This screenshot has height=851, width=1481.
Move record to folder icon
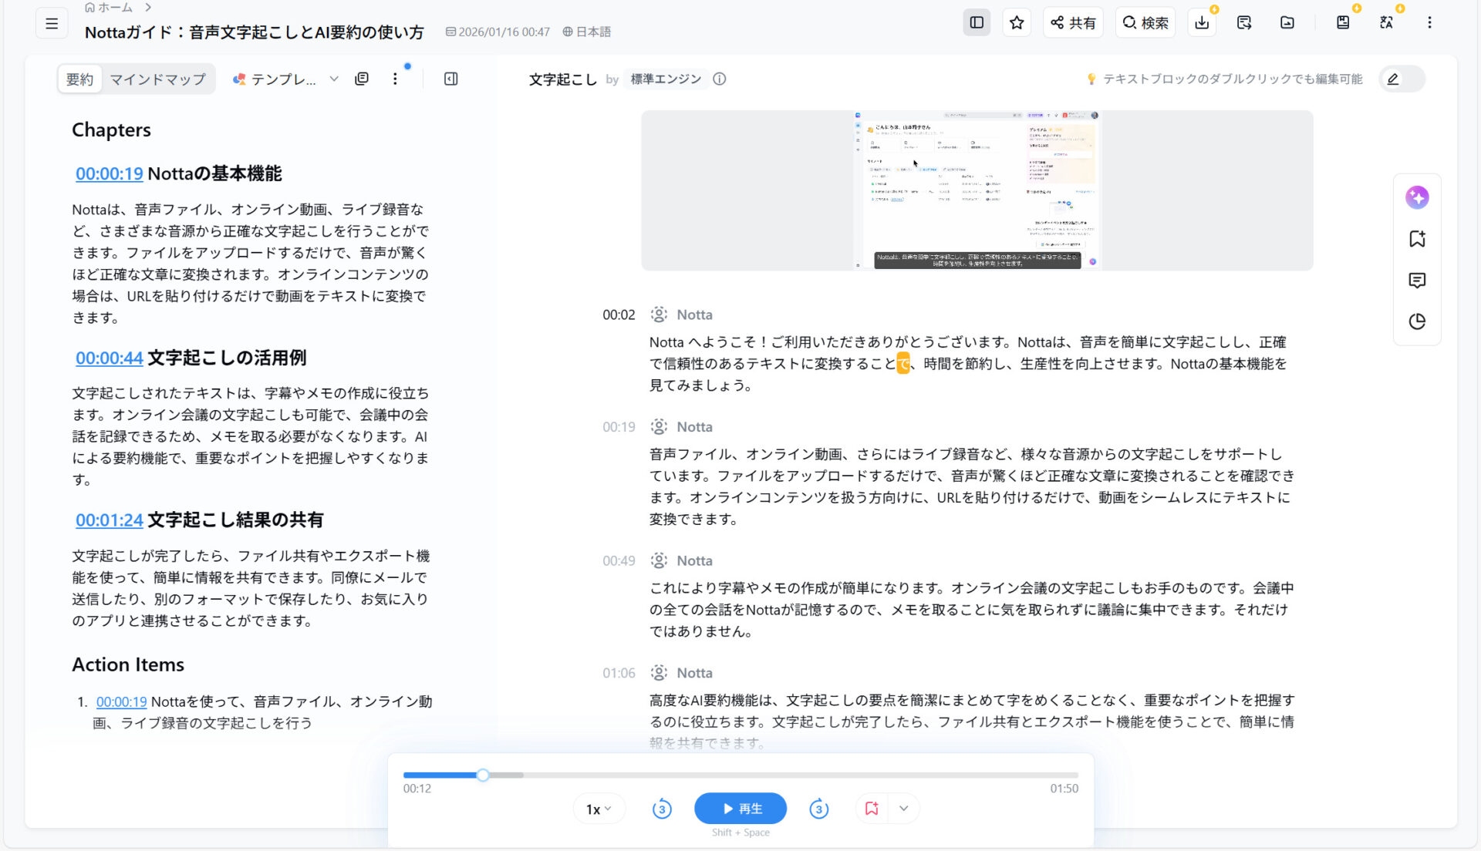1287,22
